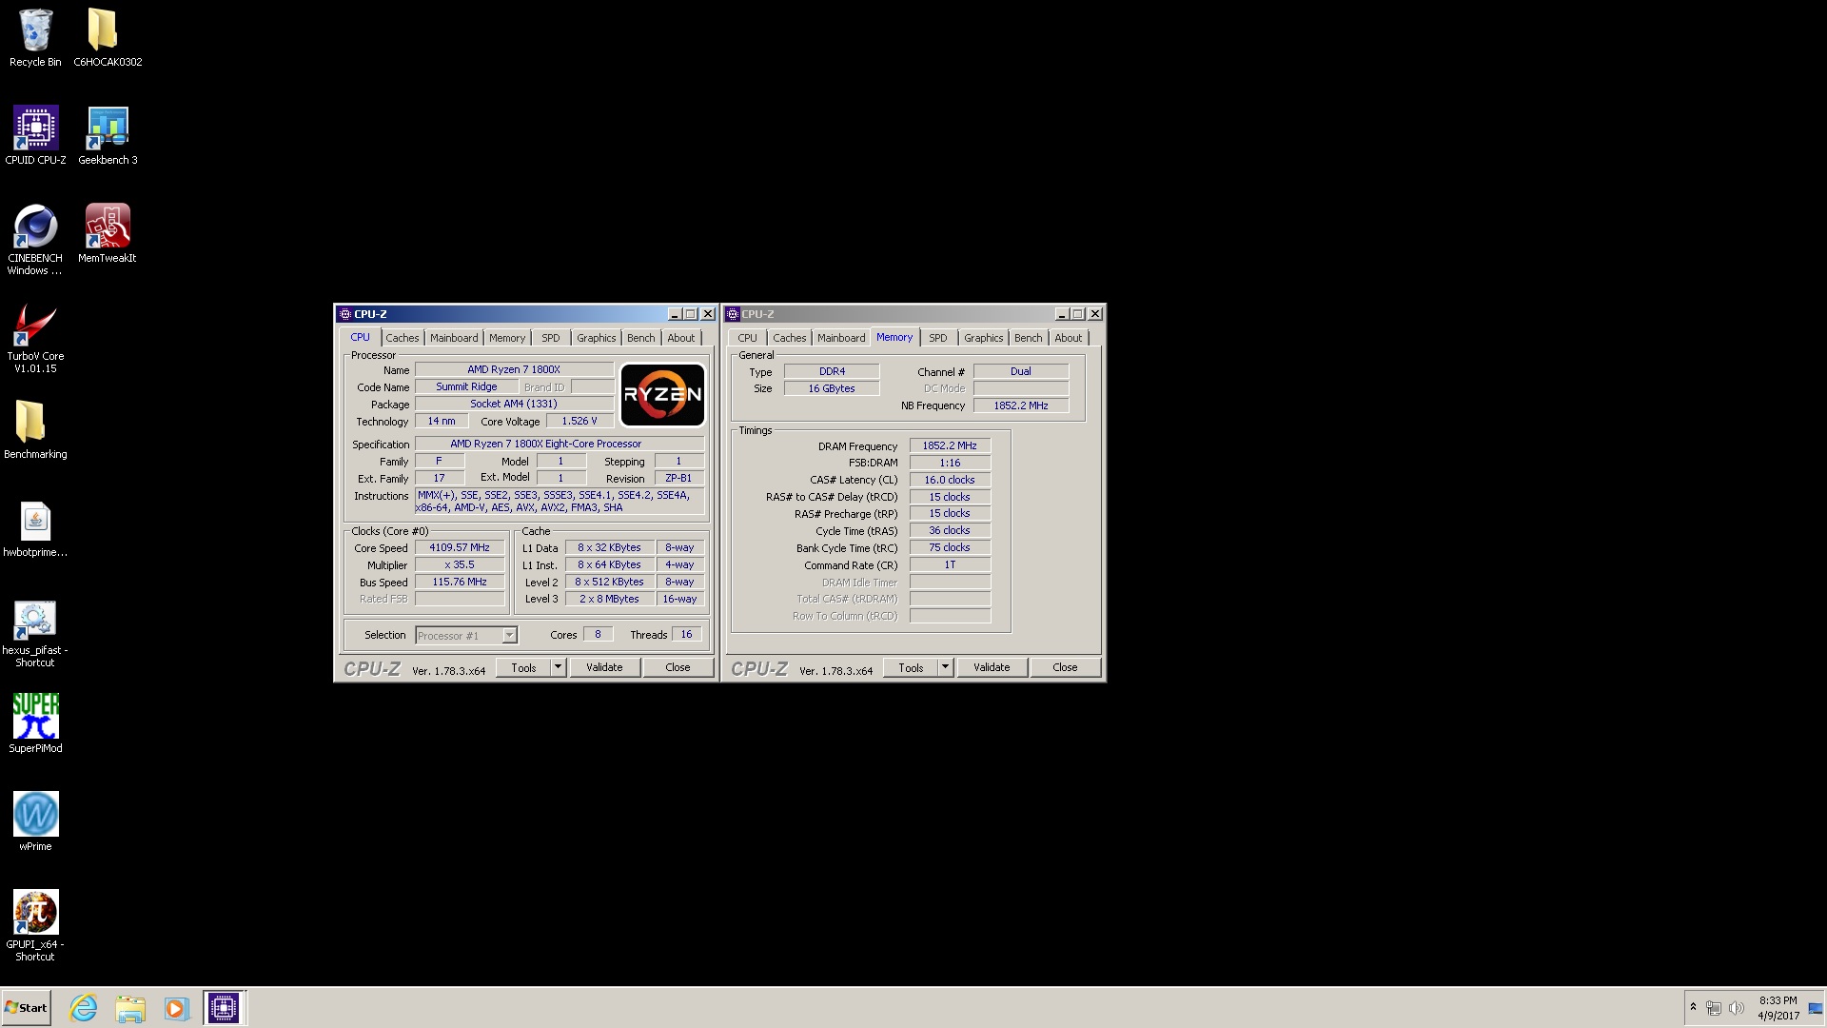Click the Show desktop button in the tray

click(1817, 1008)
